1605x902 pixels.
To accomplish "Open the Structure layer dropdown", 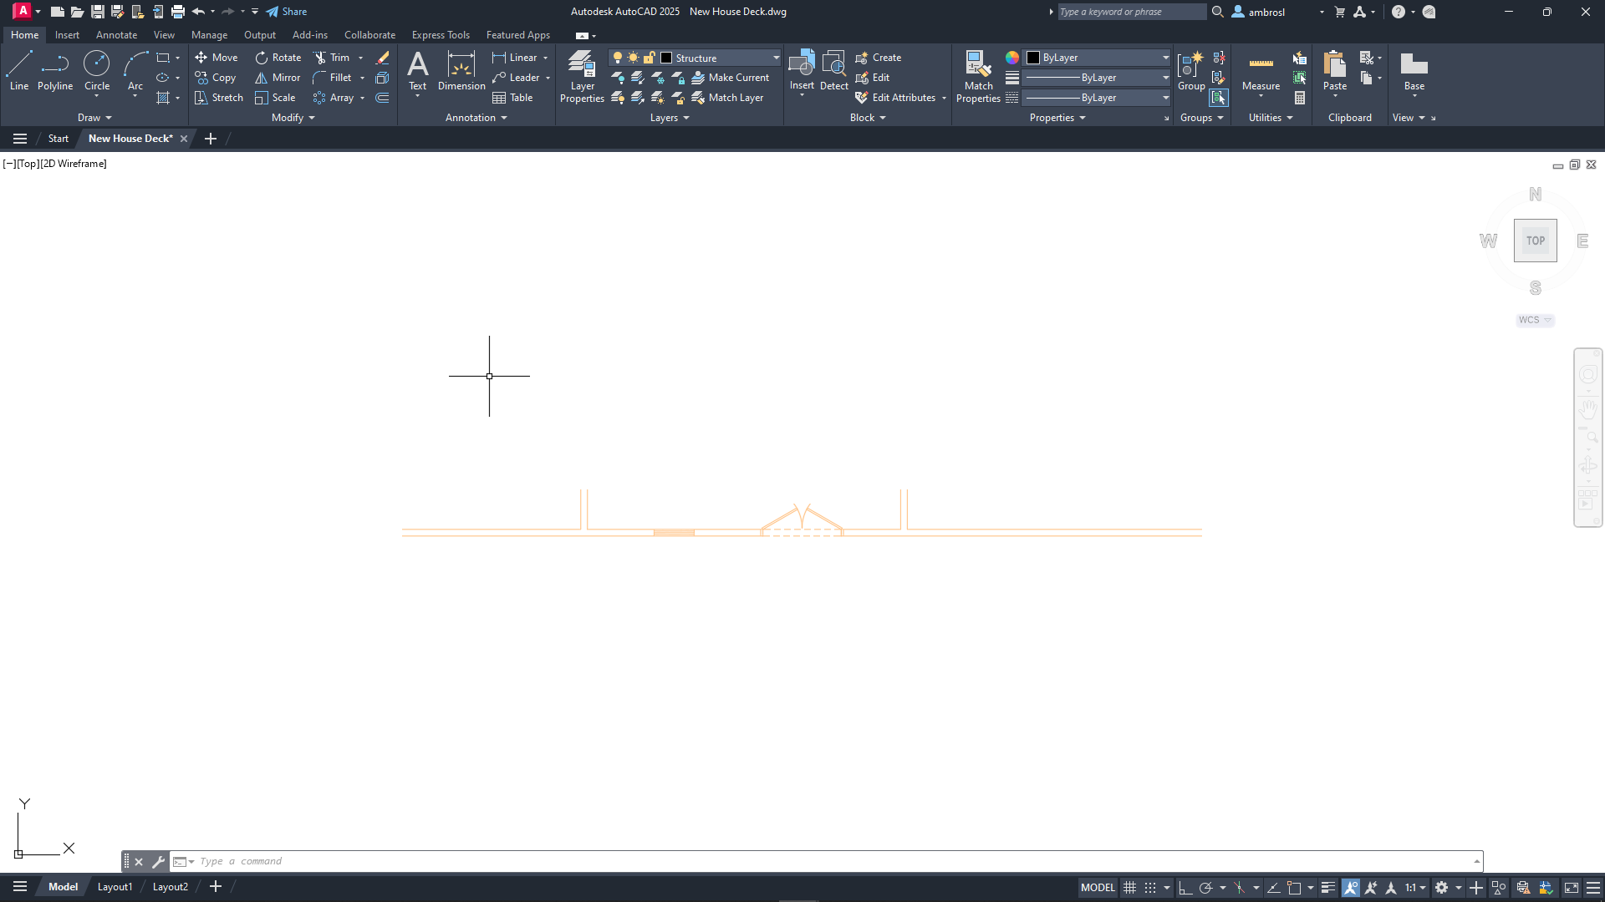I will (776, 58).
